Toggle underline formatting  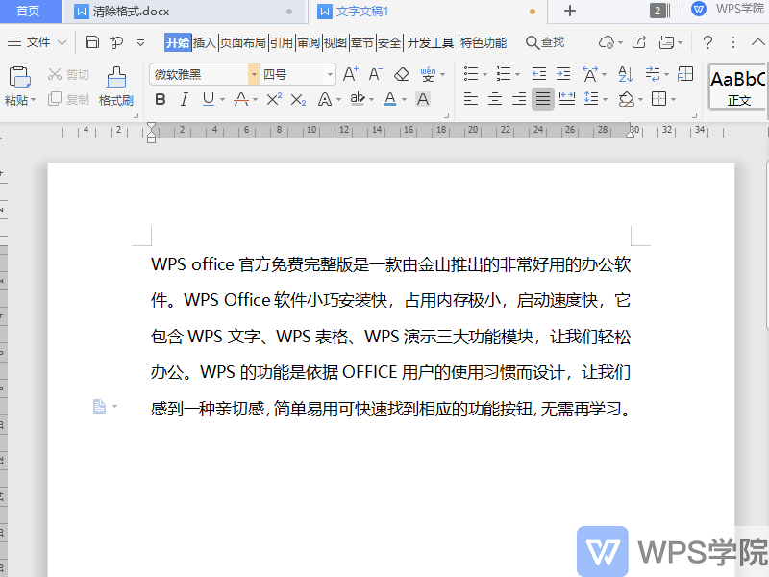[209, 100]
